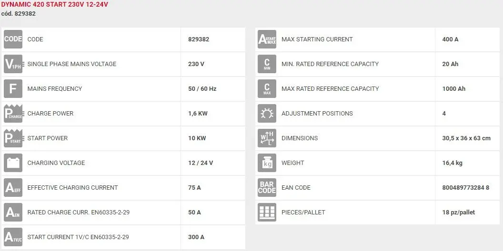The height and width of the screenshot is (251, 503).
Task: Click the weight kg icon
Action: (x=267, y=163)
